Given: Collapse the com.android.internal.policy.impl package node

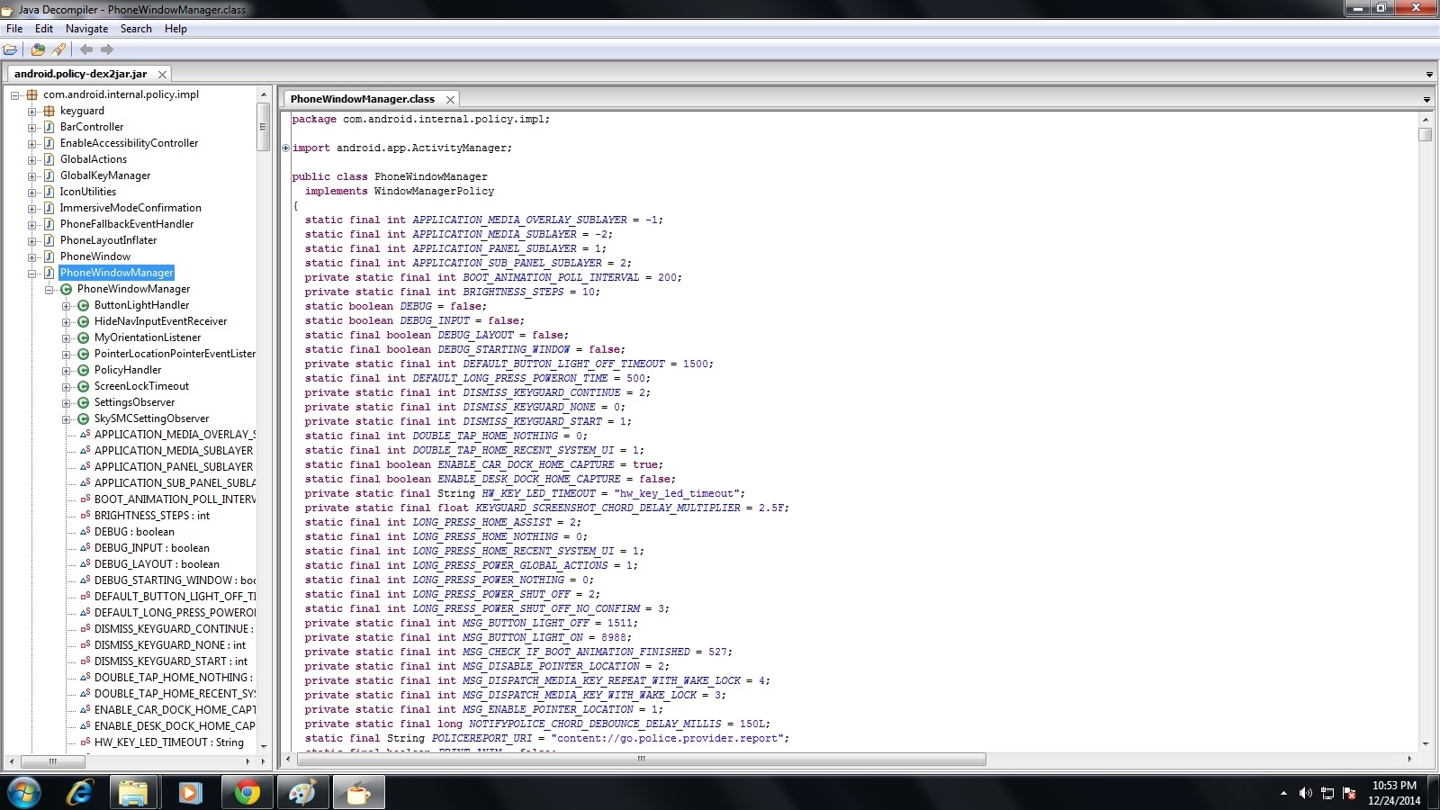Looking at the screenshot, I should [15, 94].
